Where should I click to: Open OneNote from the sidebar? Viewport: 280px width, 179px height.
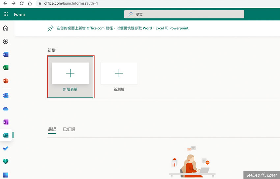coord(6,122)
